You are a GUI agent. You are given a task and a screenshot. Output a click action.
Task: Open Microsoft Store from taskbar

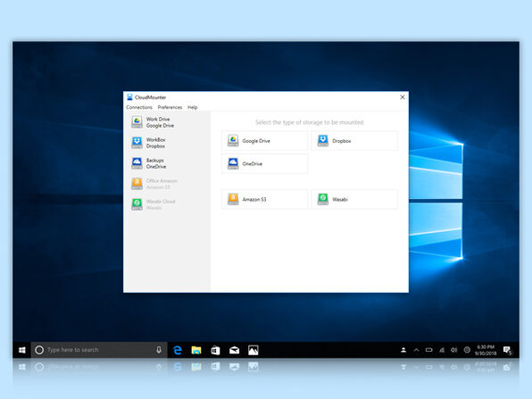[x=215, y=350]
